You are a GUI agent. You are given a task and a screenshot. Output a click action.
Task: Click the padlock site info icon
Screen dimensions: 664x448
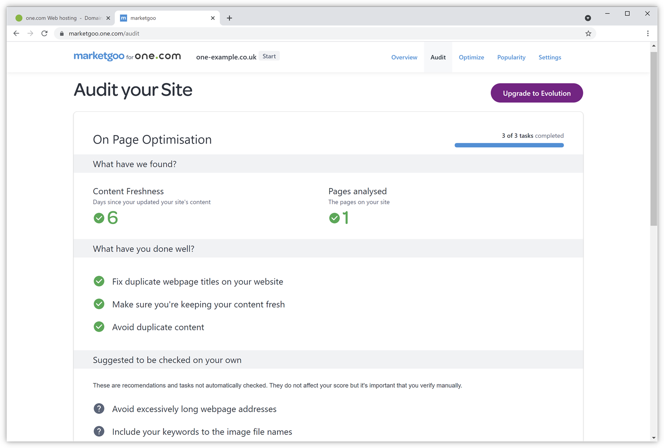click(x=62, y=34)
